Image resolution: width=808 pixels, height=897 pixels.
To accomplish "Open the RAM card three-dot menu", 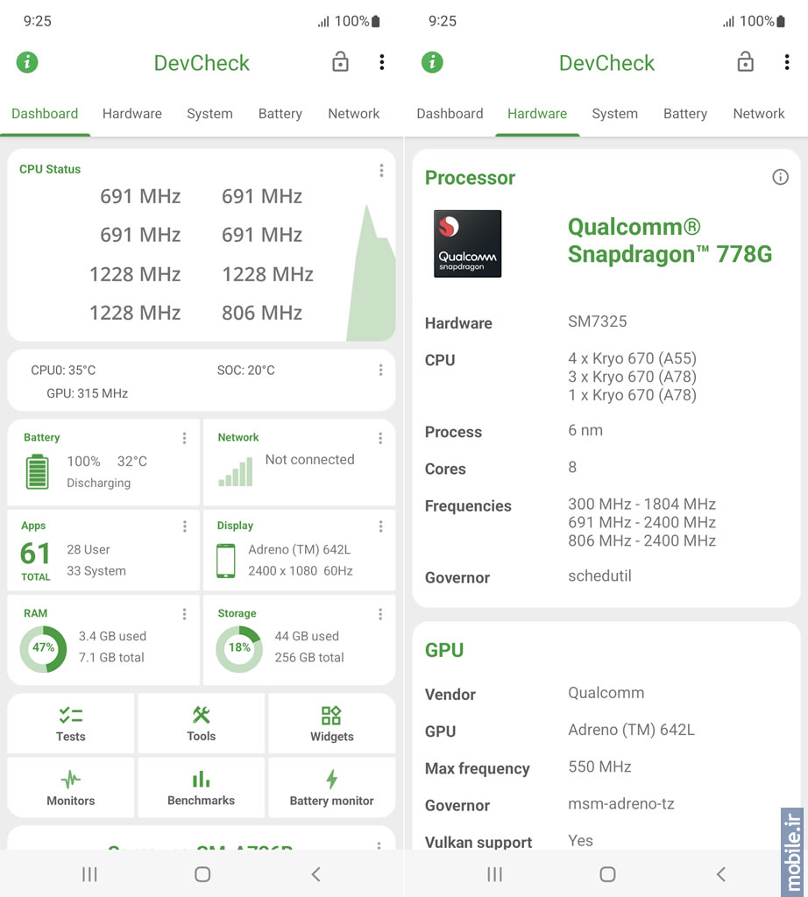I will pos(184,614).
